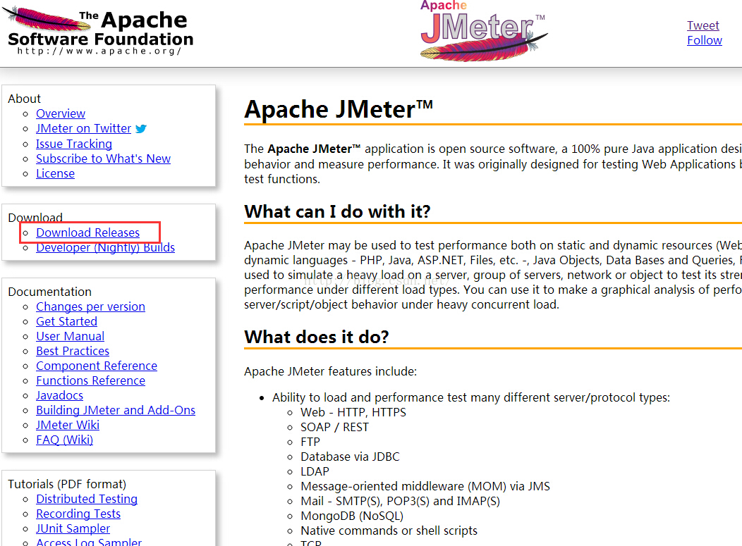
Task: View the Best Practices page
Action: point(73,352)
